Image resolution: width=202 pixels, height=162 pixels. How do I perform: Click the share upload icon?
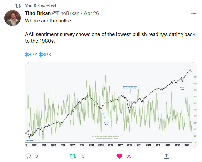pyautogui.click(x=166, y=156)
